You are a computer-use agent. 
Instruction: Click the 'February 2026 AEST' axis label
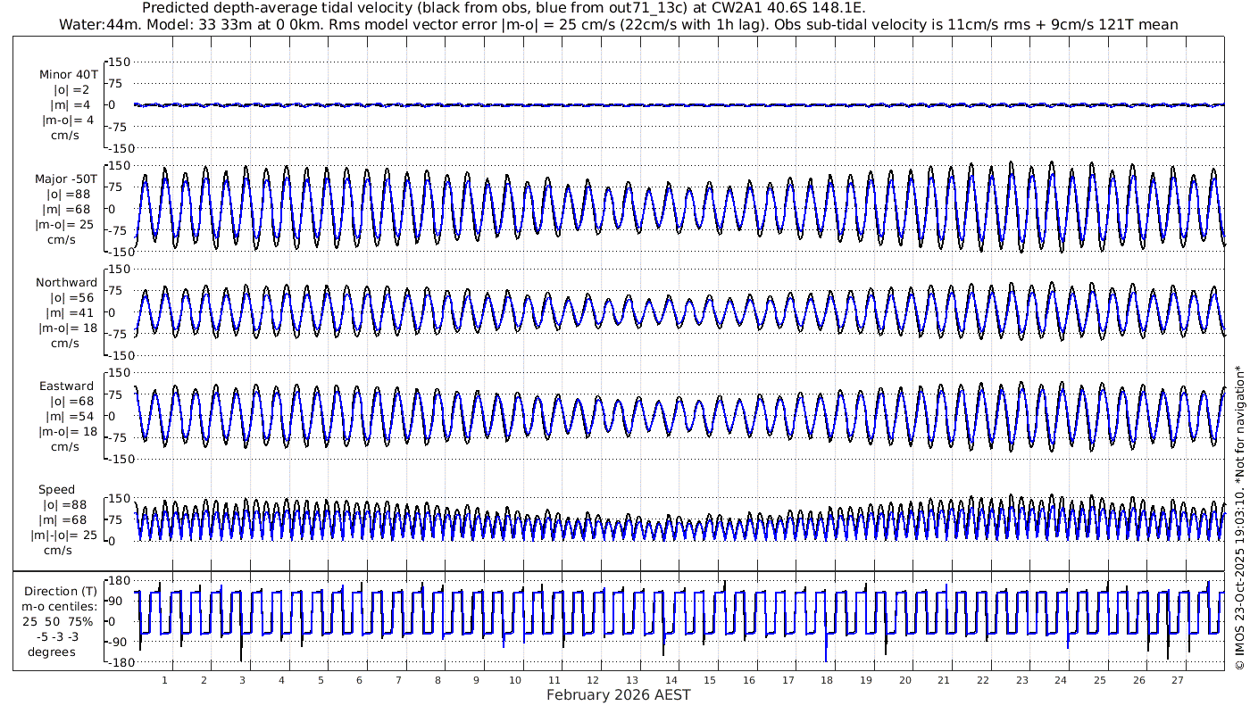(x=618, y=695)
